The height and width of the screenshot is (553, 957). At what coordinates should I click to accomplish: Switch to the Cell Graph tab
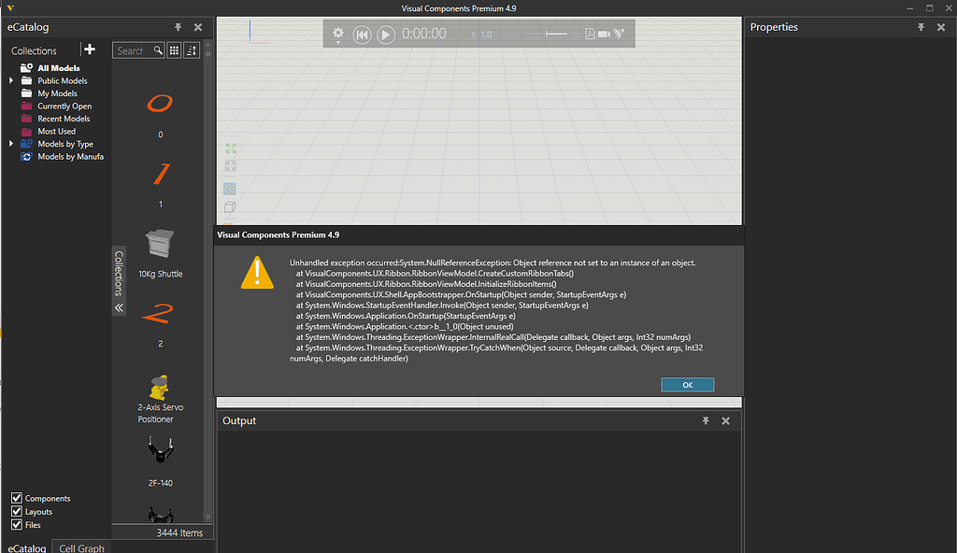point(82,547)
